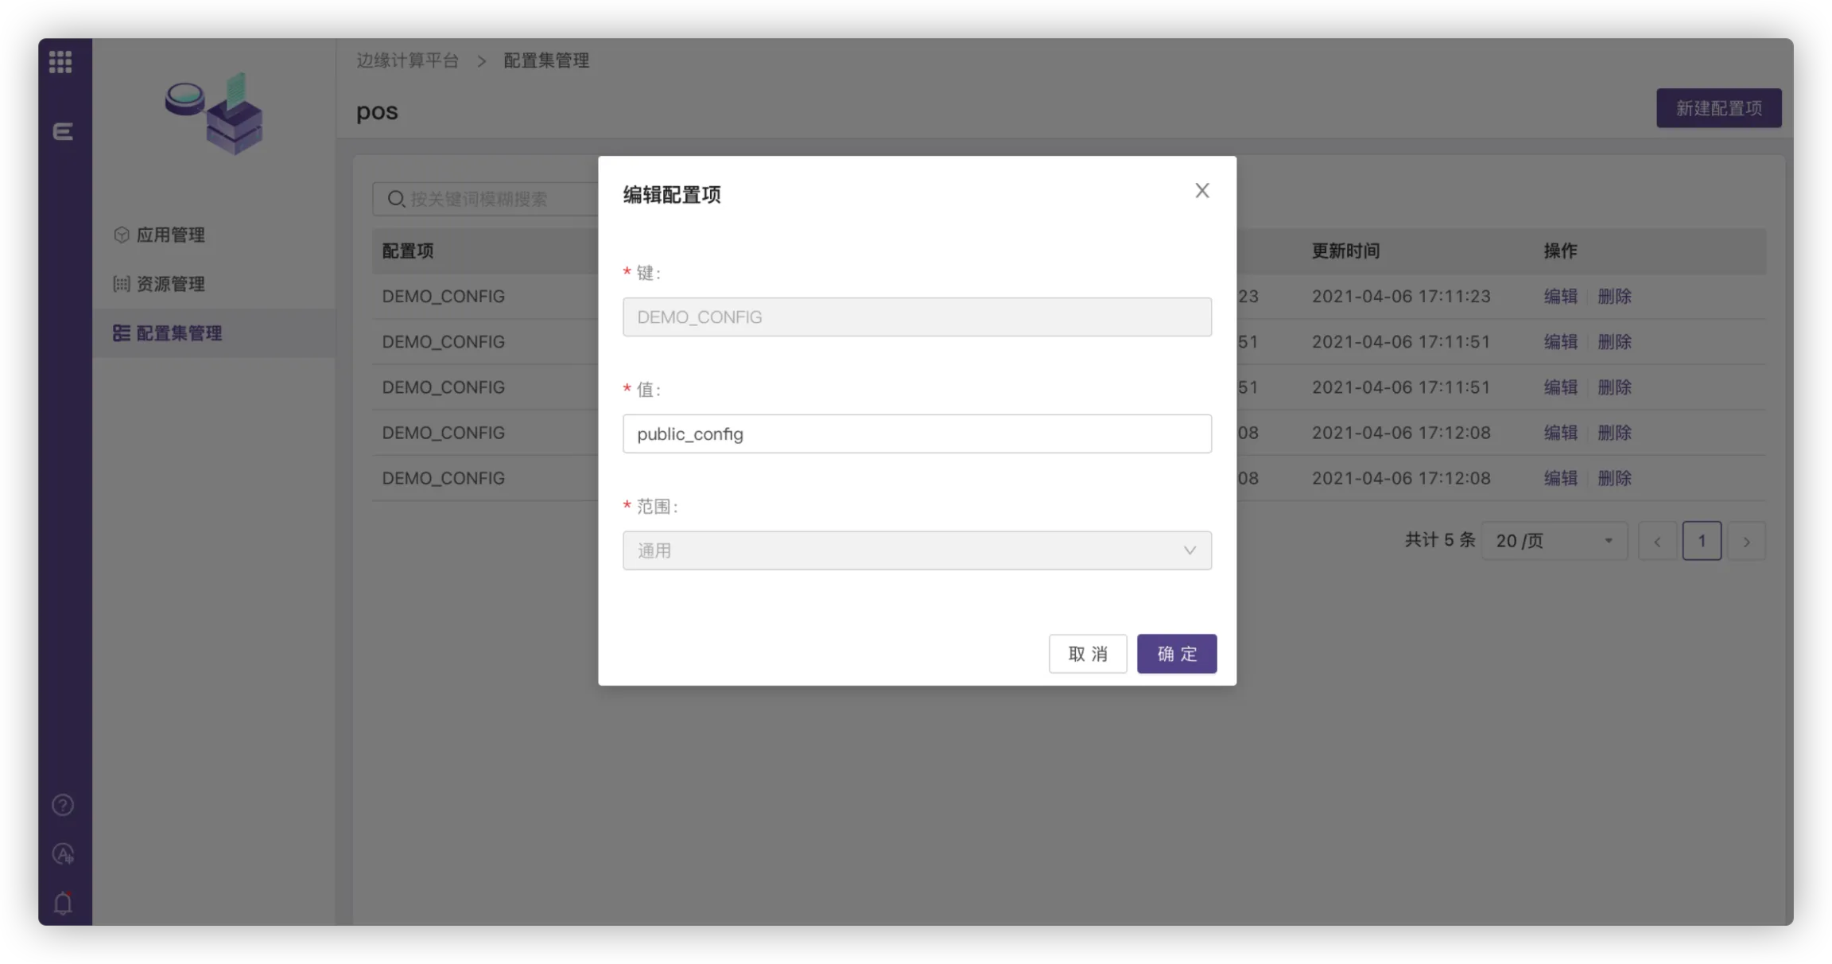The image size is (1832, 964).
Task: Go to the next page arrow
Action: [x=1746, y=542]
